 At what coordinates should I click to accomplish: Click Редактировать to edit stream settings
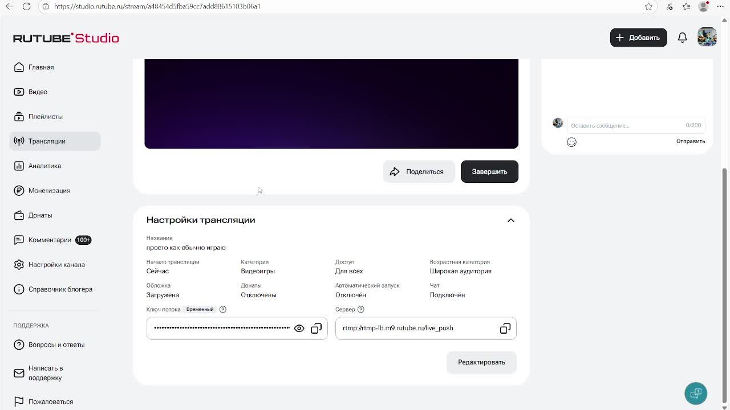pos(481,362)
